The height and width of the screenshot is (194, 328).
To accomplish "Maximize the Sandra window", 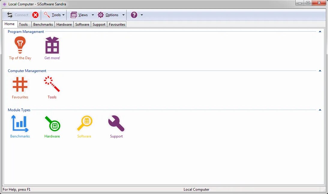I will (308, 3).
